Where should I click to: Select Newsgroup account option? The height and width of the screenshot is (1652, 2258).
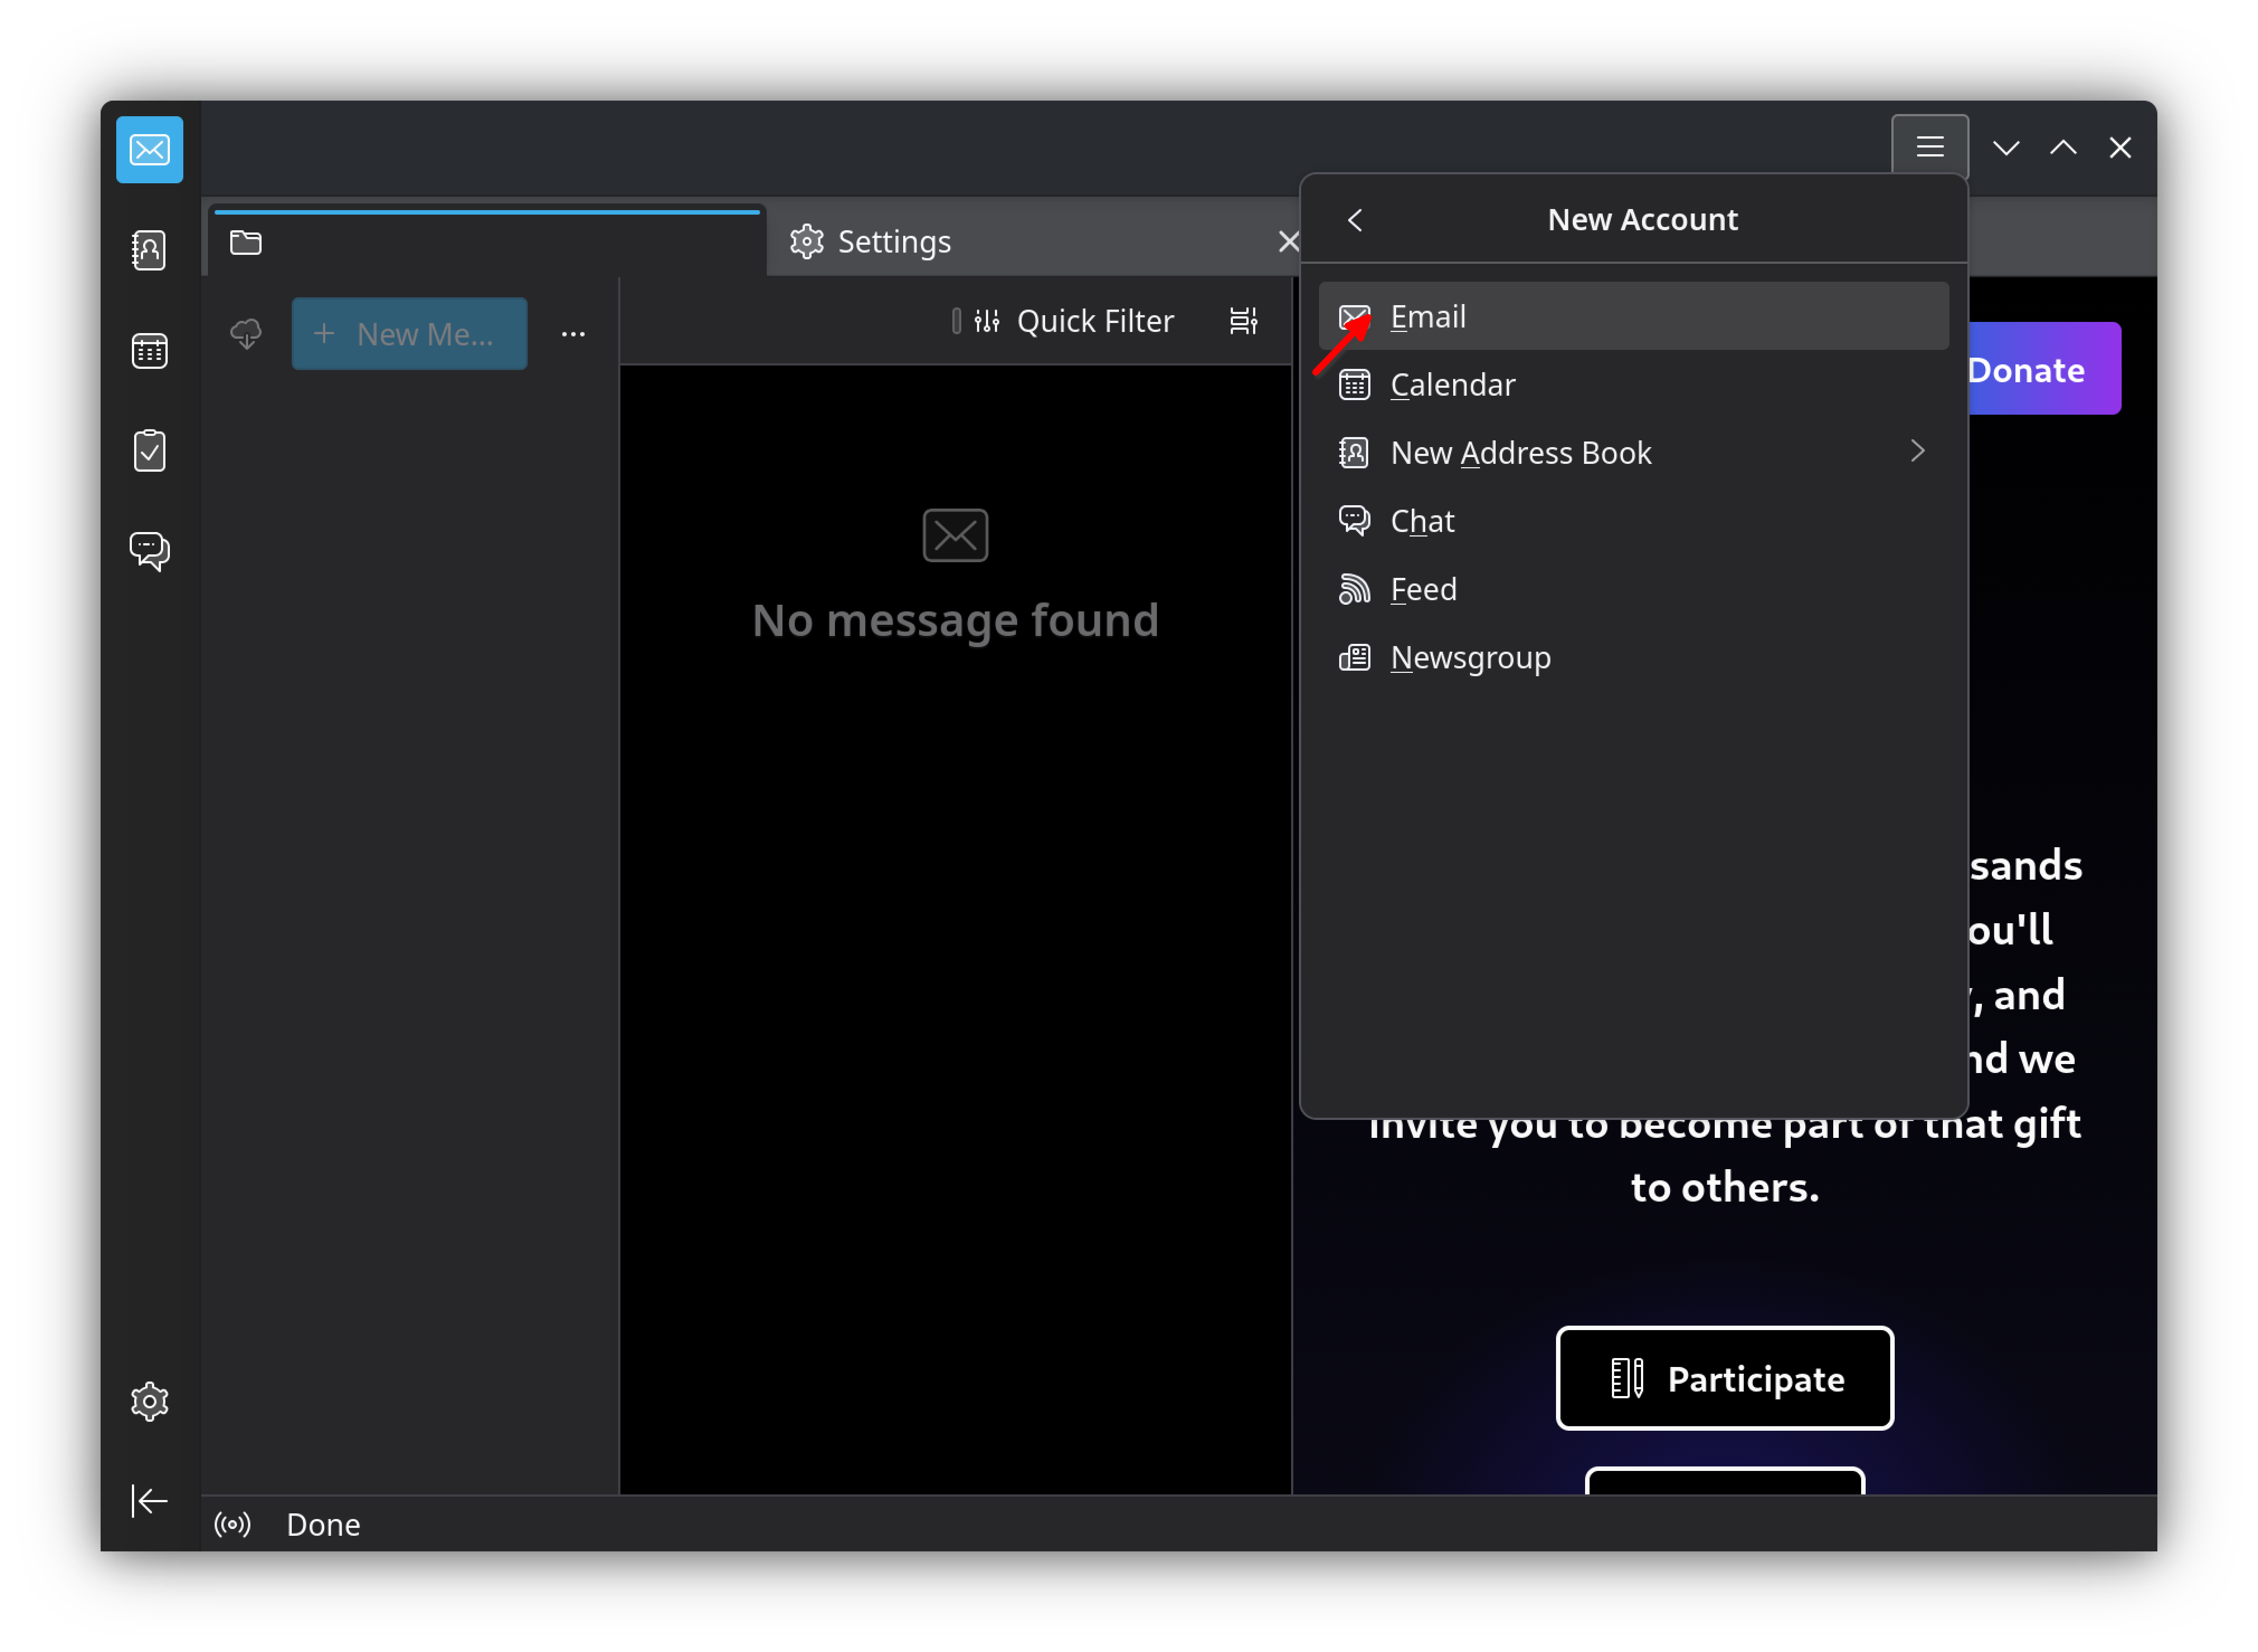point(1470,658)
